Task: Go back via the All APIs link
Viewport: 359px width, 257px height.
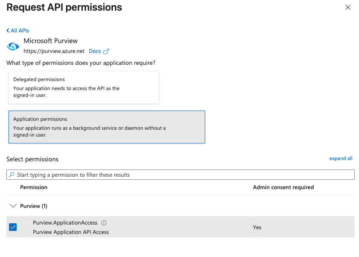Action: (20, 31)
